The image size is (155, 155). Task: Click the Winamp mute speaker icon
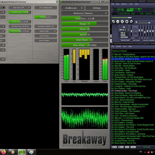pos(136,22)
